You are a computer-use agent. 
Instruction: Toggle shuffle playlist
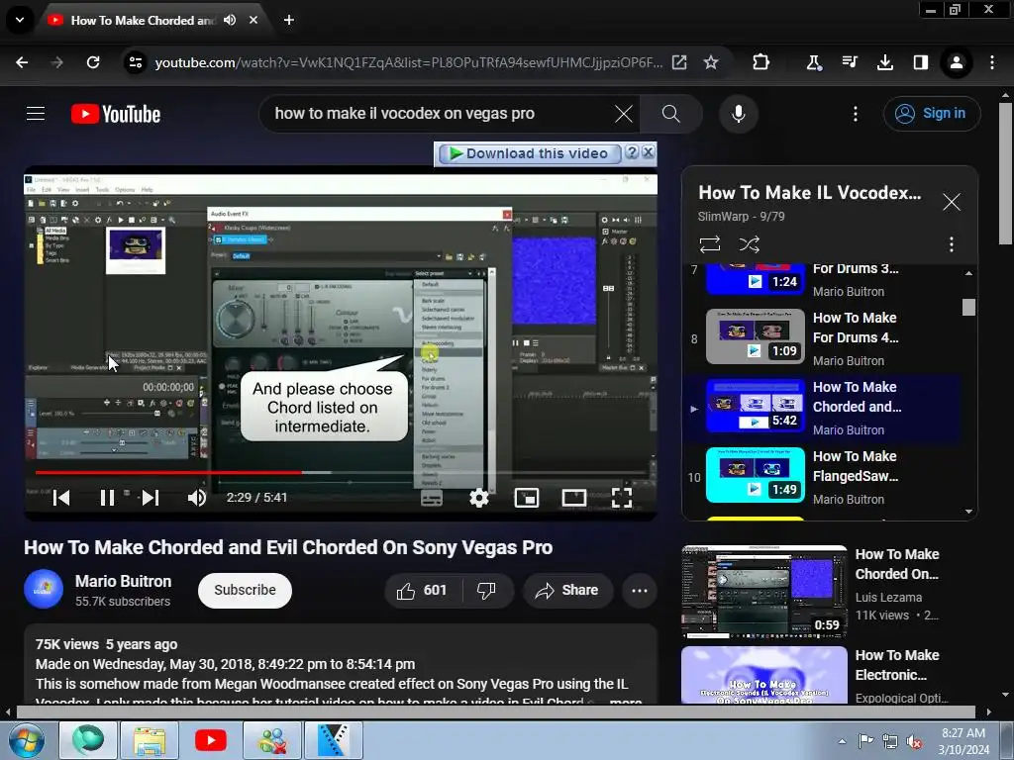click(749, 244)
